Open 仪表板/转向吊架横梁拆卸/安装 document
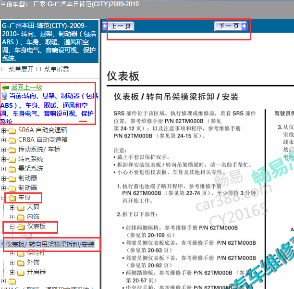Image resolution: width=294 pixels, height=289 pixels. click(50, 244)
